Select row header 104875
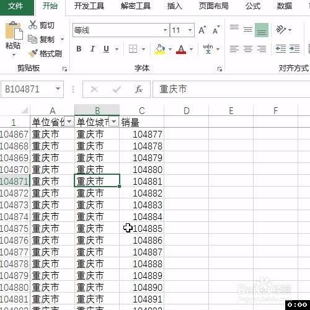This screenshot has width=310, height=310. point(14,229)
